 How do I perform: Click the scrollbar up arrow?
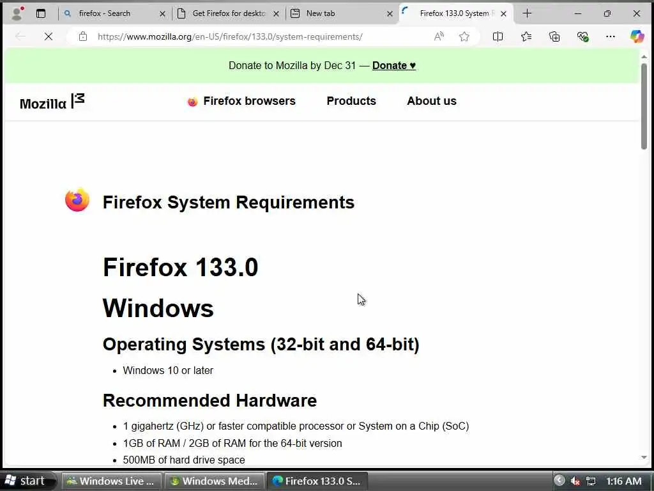pyautogui.click(x=644, y=56)
